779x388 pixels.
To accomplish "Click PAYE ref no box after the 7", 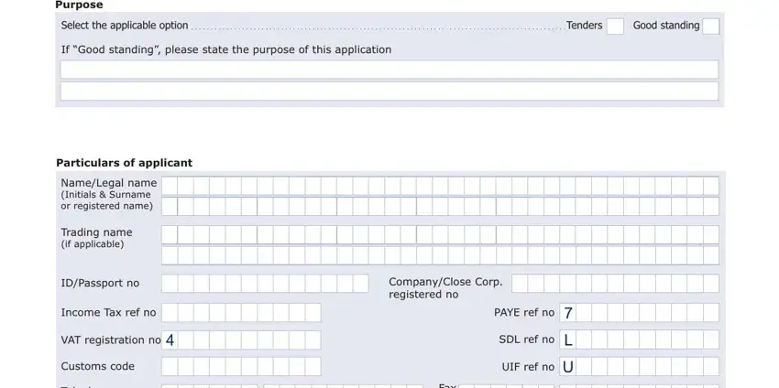I will [x=584, y=313].
